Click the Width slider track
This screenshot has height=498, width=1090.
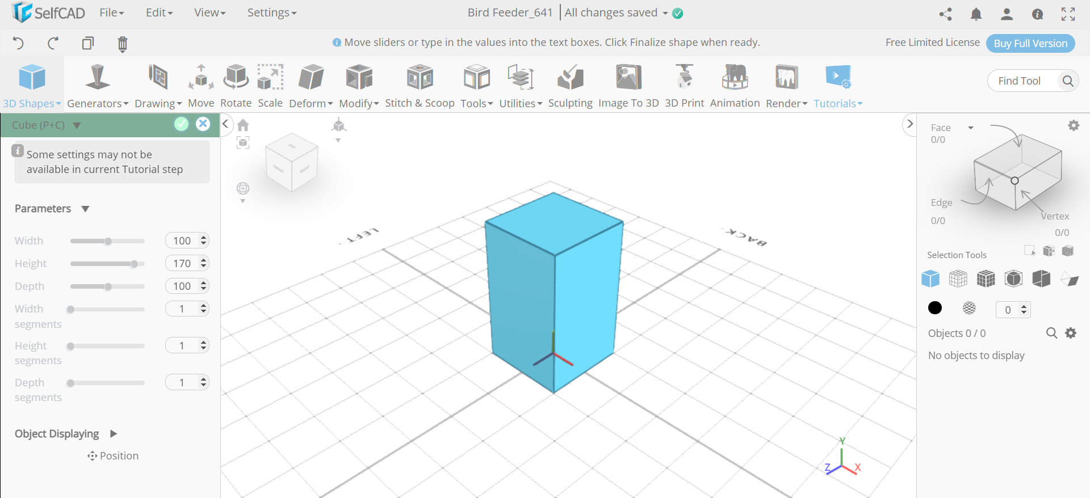(x=107, y=241)
